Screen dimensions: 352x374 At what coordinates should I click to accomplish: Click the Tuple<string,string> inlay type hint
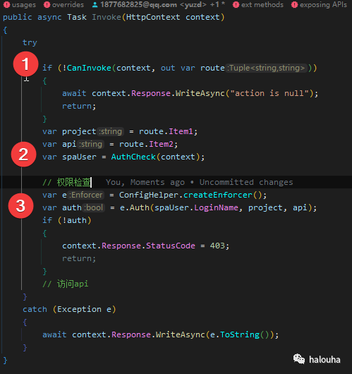coord(266,68)
